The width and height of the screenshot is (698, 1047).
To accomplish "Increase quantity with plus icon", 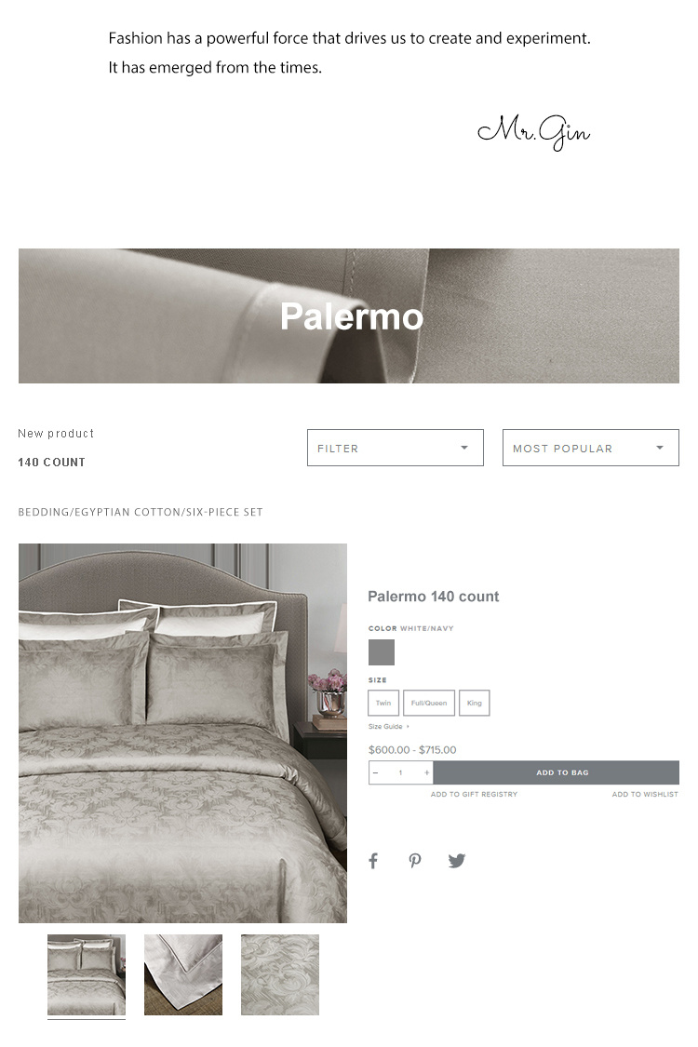I will coord(426,772).
